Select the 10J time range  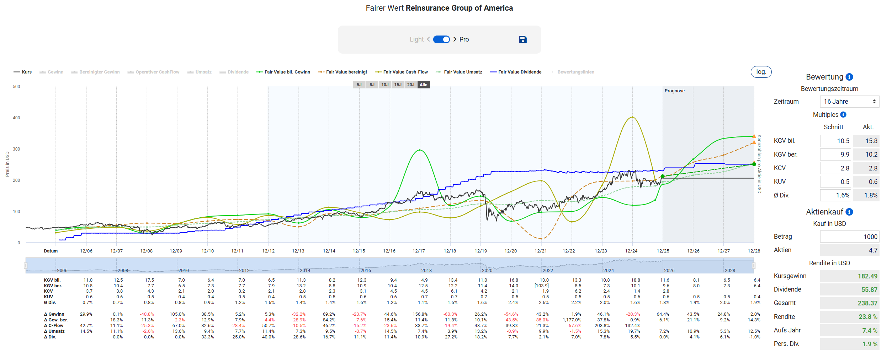(385, 85)
